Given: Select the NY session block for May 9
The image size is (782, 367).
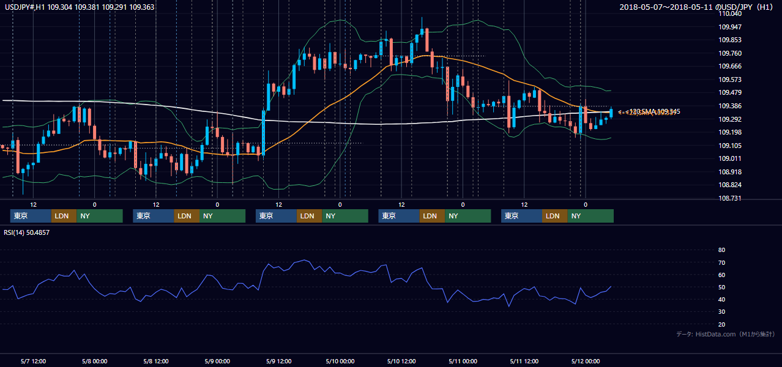Looking at the screenshot, I should coord(345,216).
